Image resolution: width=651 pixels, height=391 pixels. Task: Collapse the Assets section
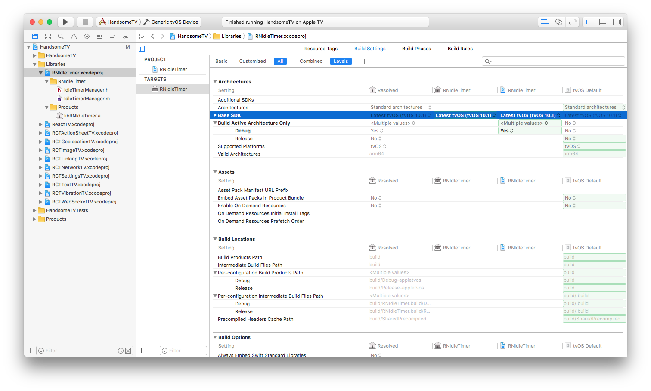pyautogui.click(x=215, y=172)
